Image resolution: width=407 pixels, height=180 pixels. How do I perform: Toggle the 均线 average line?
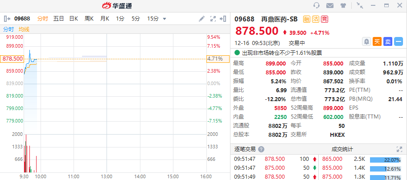coord(24,29)
